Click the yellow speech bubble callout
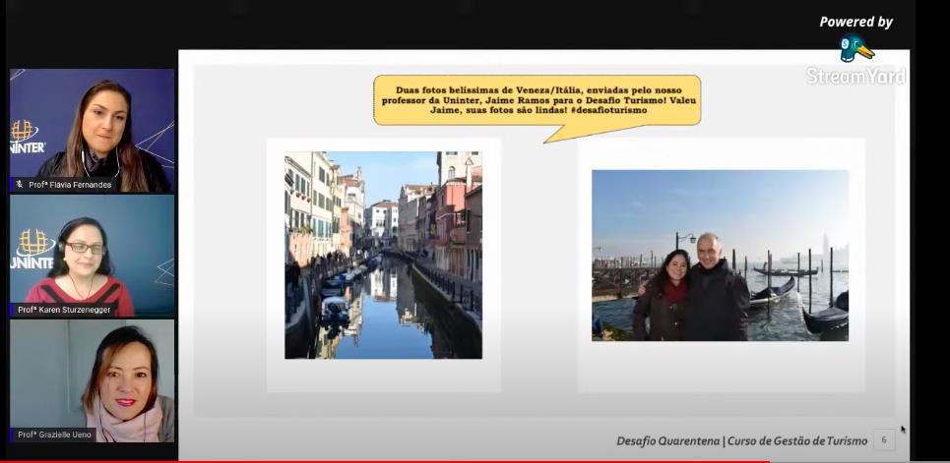 537,100
